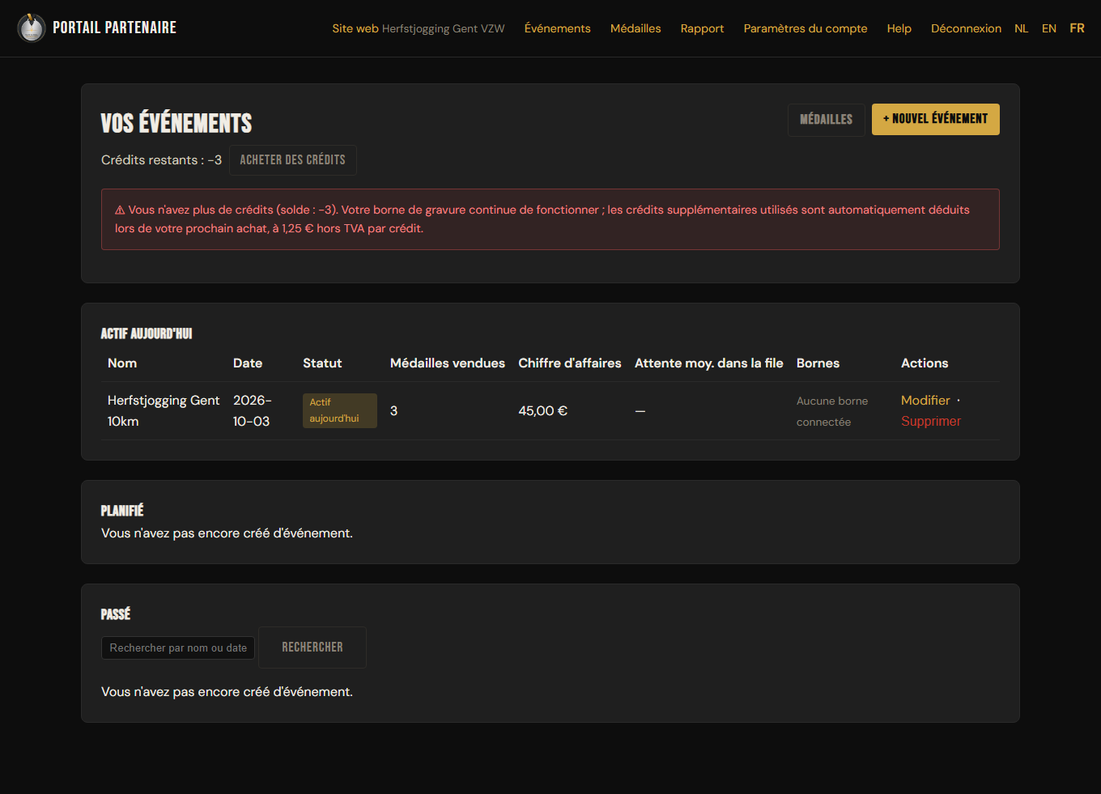Click Modifier for Herfstjogging Gent 10km
1101x794 pixels.
pyautogui.click(x=925, y=401)
